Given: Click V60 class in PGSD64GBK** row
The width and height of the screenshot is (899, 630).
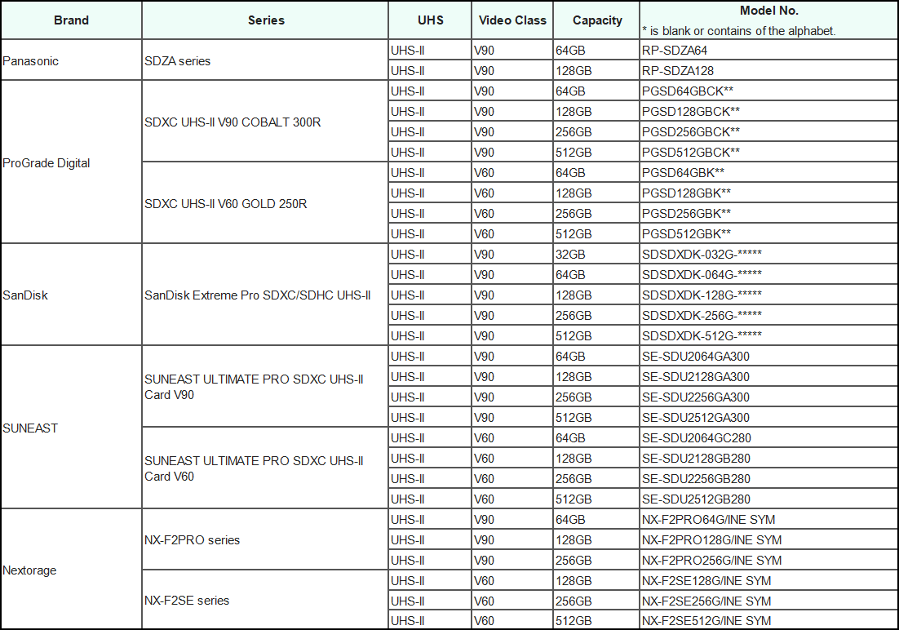Looking at the screenshot, I should 512,173.
